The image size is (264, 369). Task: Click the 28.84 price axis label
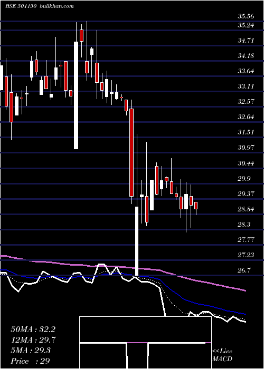point(246,209)
